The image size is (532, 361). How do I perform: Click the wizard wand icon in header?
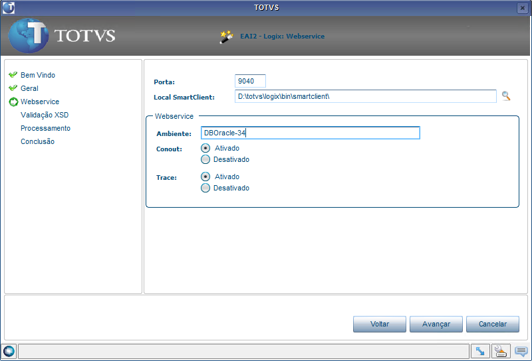point(226,36)
